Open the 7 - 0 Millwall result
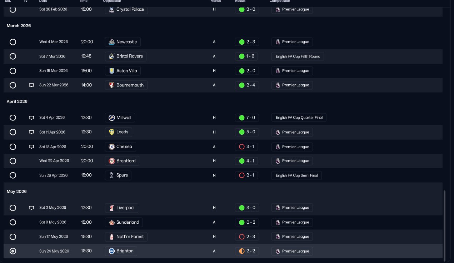Screen dimensions: 454x263 [x=250, y=118]
